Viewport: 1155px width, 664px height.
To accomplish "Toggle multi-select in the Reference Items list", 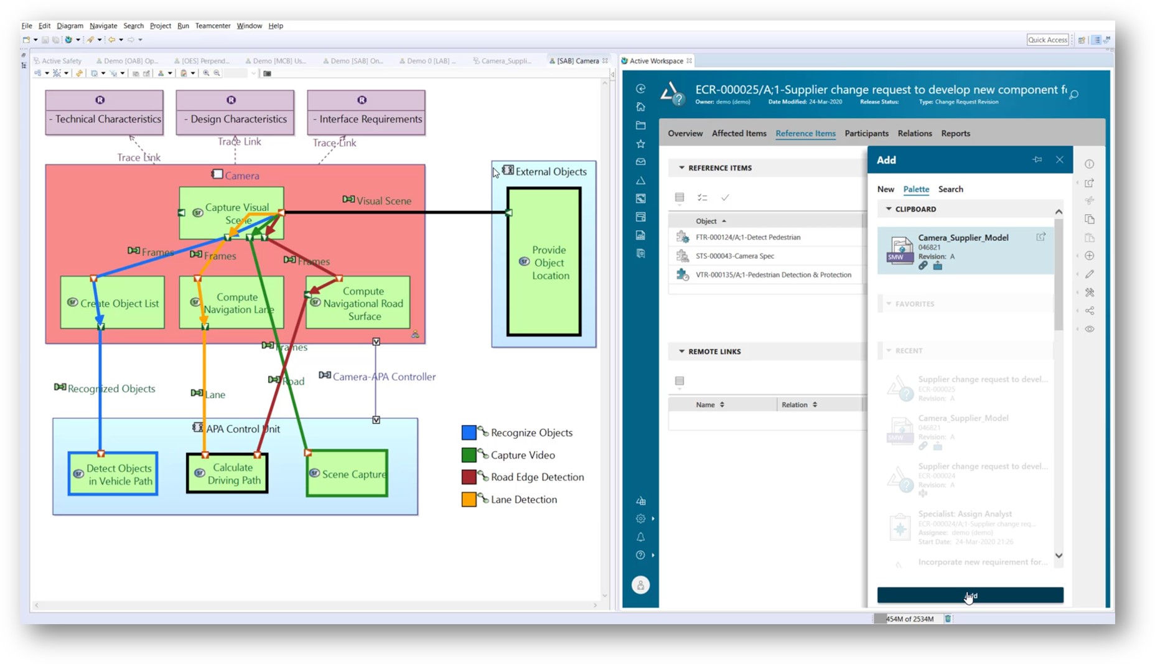I will (703, 197).
